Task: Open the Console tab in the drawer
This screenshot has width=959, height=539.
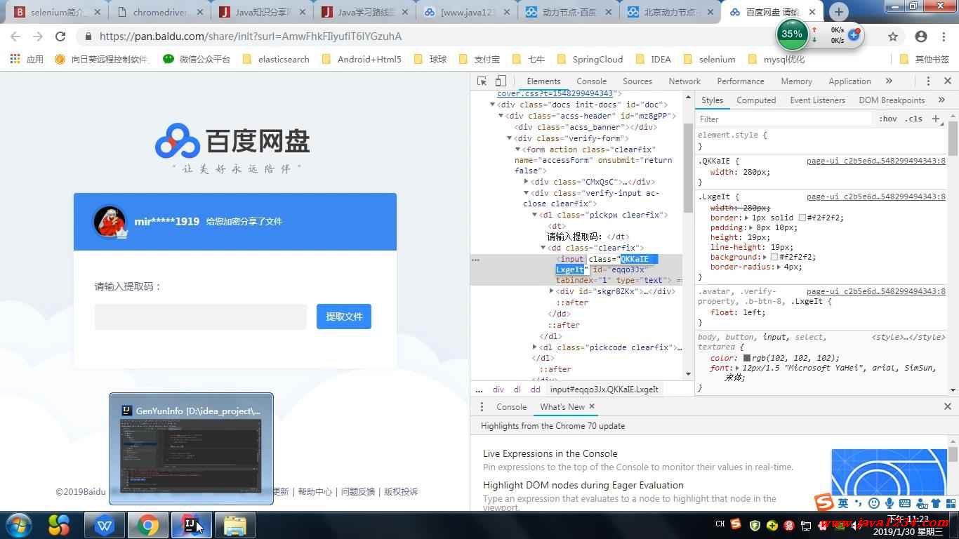Action: point(511,407)
